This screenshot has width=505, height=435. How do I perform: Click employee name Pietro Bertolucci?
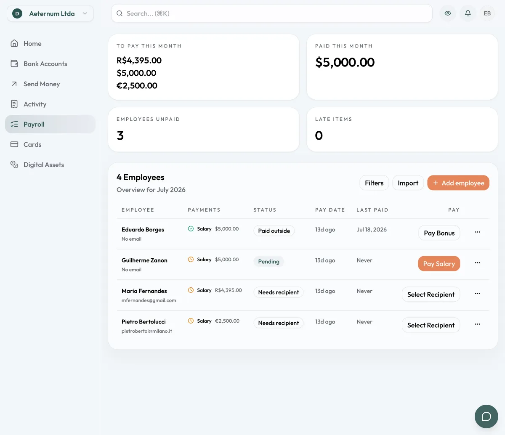point(144,322)
